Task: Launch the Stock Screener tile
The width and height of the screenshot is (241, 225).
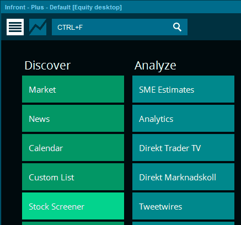Action: (x=73, y=206)
